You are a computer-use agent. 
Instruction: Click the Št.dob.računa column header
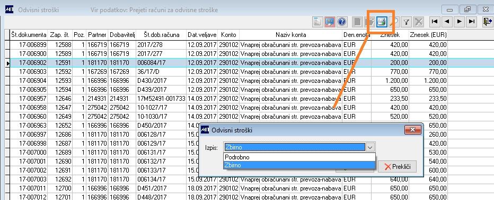click(x=161, y=35)
